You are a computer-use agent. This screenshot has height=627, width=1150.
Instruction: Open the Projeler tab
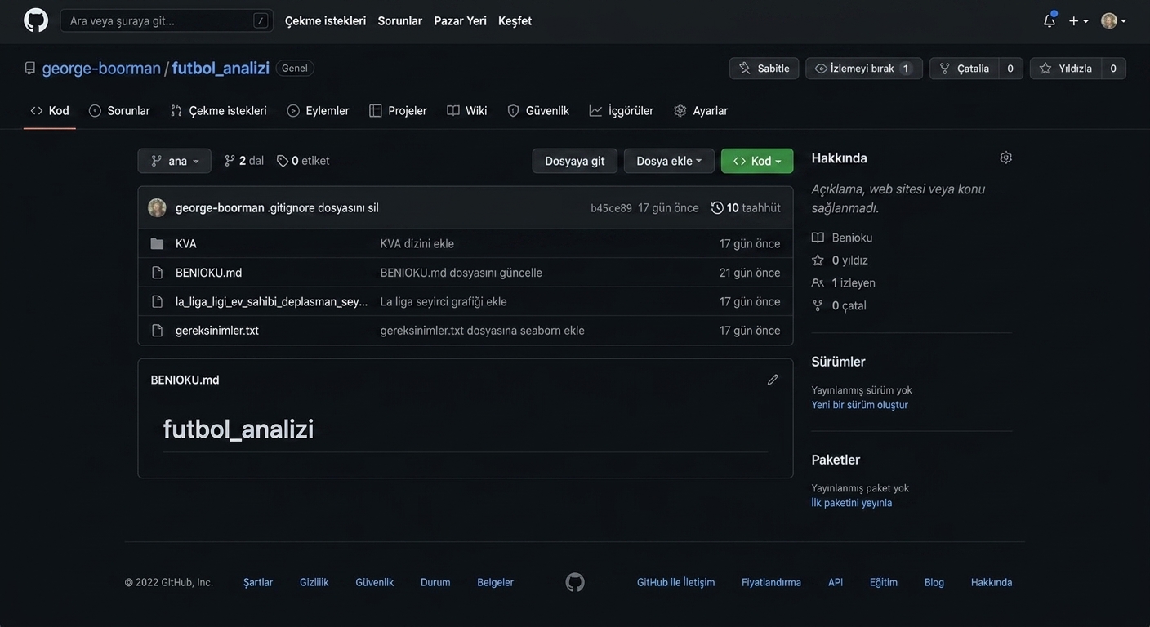[399, 110]
